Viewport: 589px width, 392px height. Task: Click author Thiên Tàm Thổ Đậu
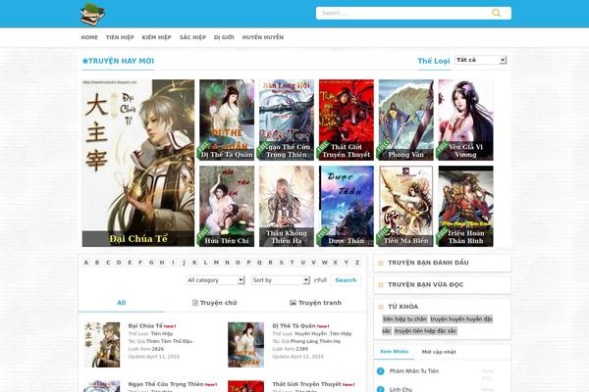(x=169, y=341)
